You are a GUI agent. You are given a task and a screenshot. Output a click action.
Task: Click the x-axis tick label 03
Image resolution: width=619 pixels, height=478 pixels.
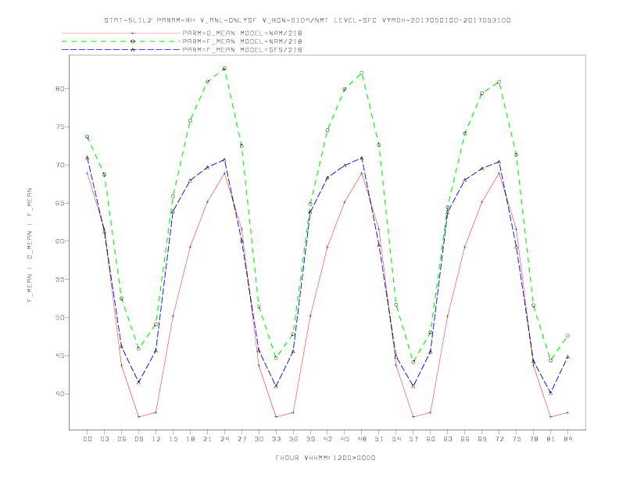point(104,439)
